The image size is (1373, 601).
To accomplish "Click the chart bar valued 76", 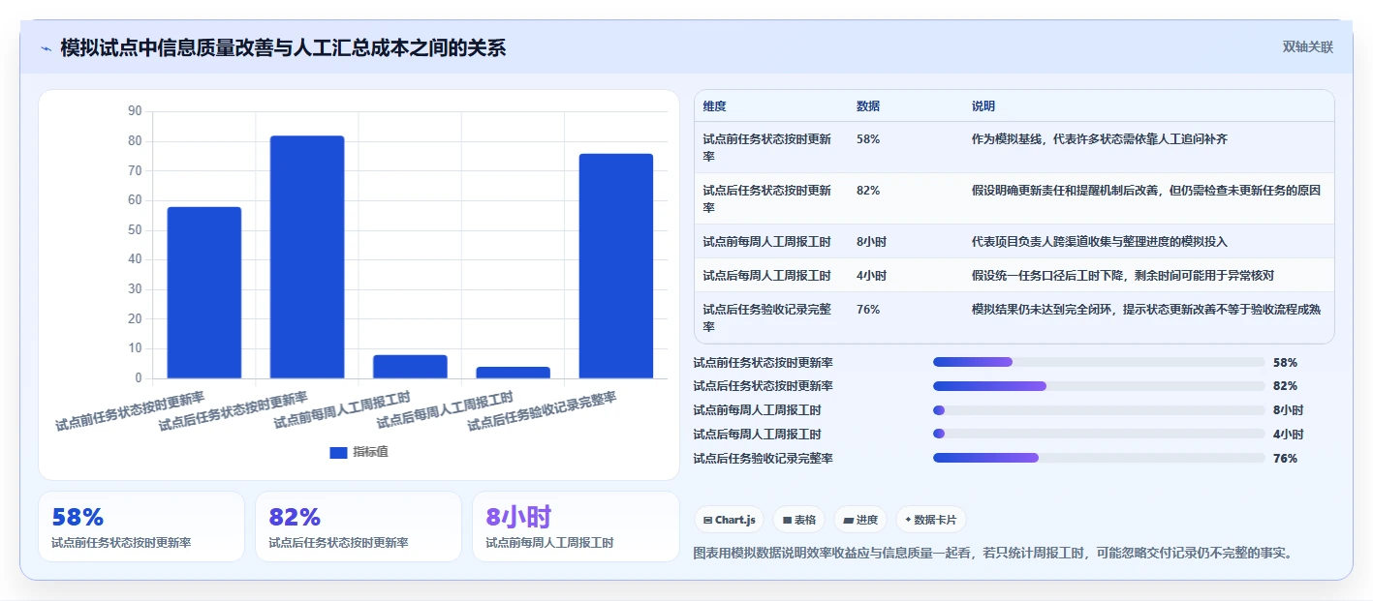I will pyautogui.click(x=615, y=266).
